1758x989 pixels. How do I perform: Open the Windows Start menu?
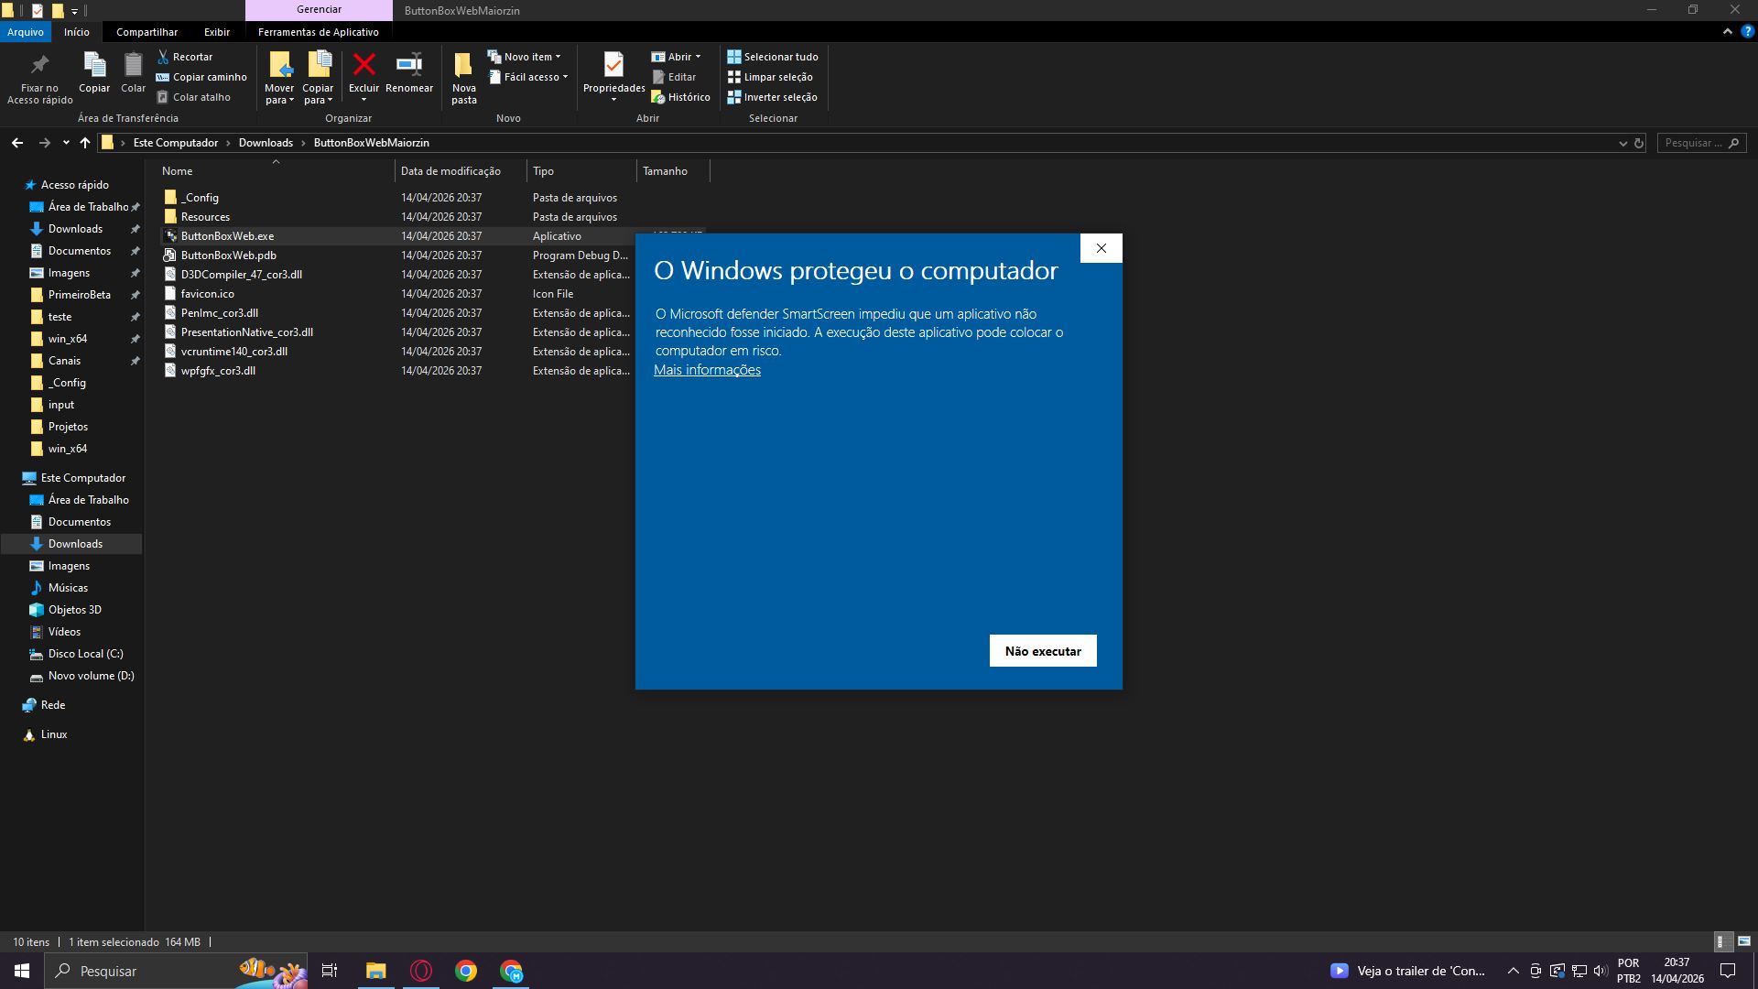pos(22,971)
